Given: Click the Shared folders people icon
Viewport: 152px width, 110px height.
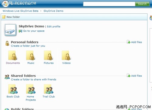Looking at the screenshot, I should 7,77.
